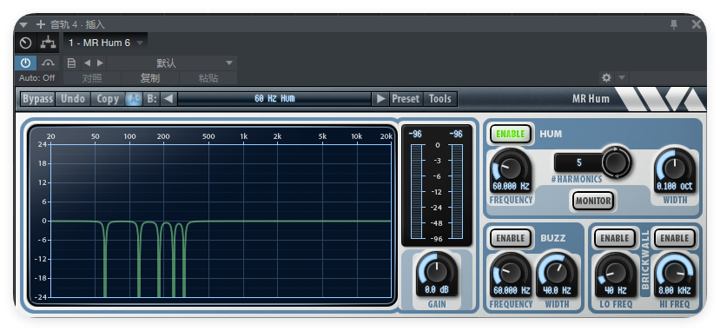Collapse the triangle menu in the title bar
The image size is (720, 331).
[23, 25]
